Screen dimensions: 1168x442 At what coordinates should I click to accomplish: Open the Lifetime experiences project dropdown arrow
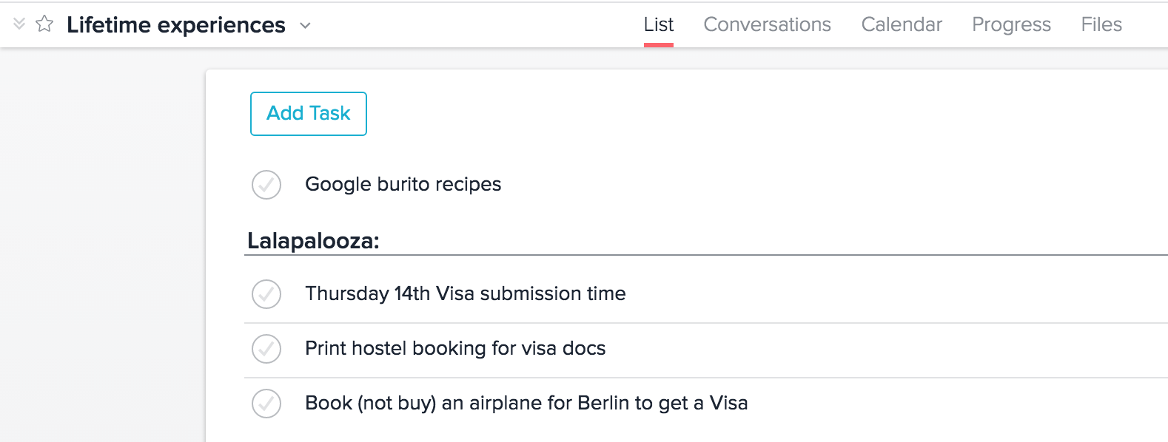(x=305, y=26)
